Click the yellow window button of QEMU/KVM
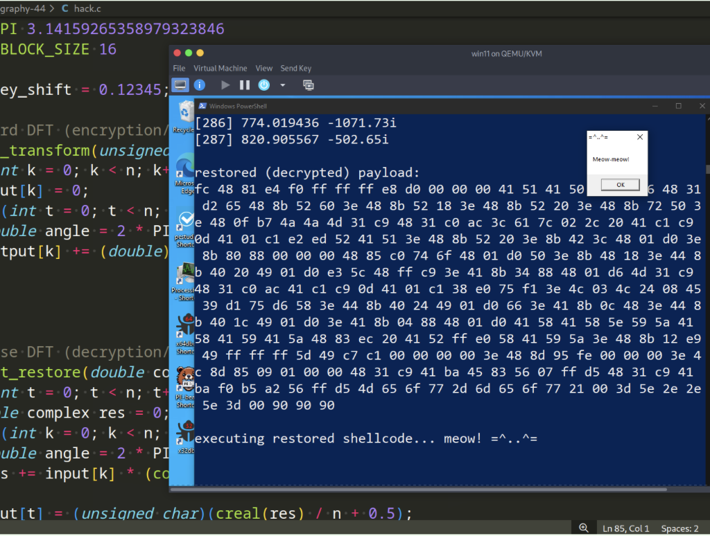Image resolution: width=710 pixels, height=536 pixels. (200, 53)
